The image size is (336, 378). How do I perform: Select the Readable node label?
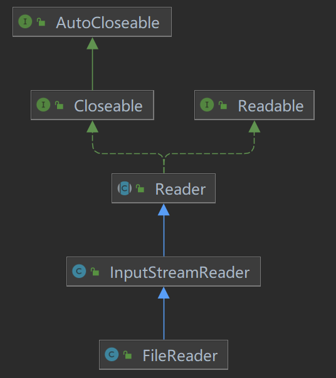pyautogui.click(x=271, y=106)
